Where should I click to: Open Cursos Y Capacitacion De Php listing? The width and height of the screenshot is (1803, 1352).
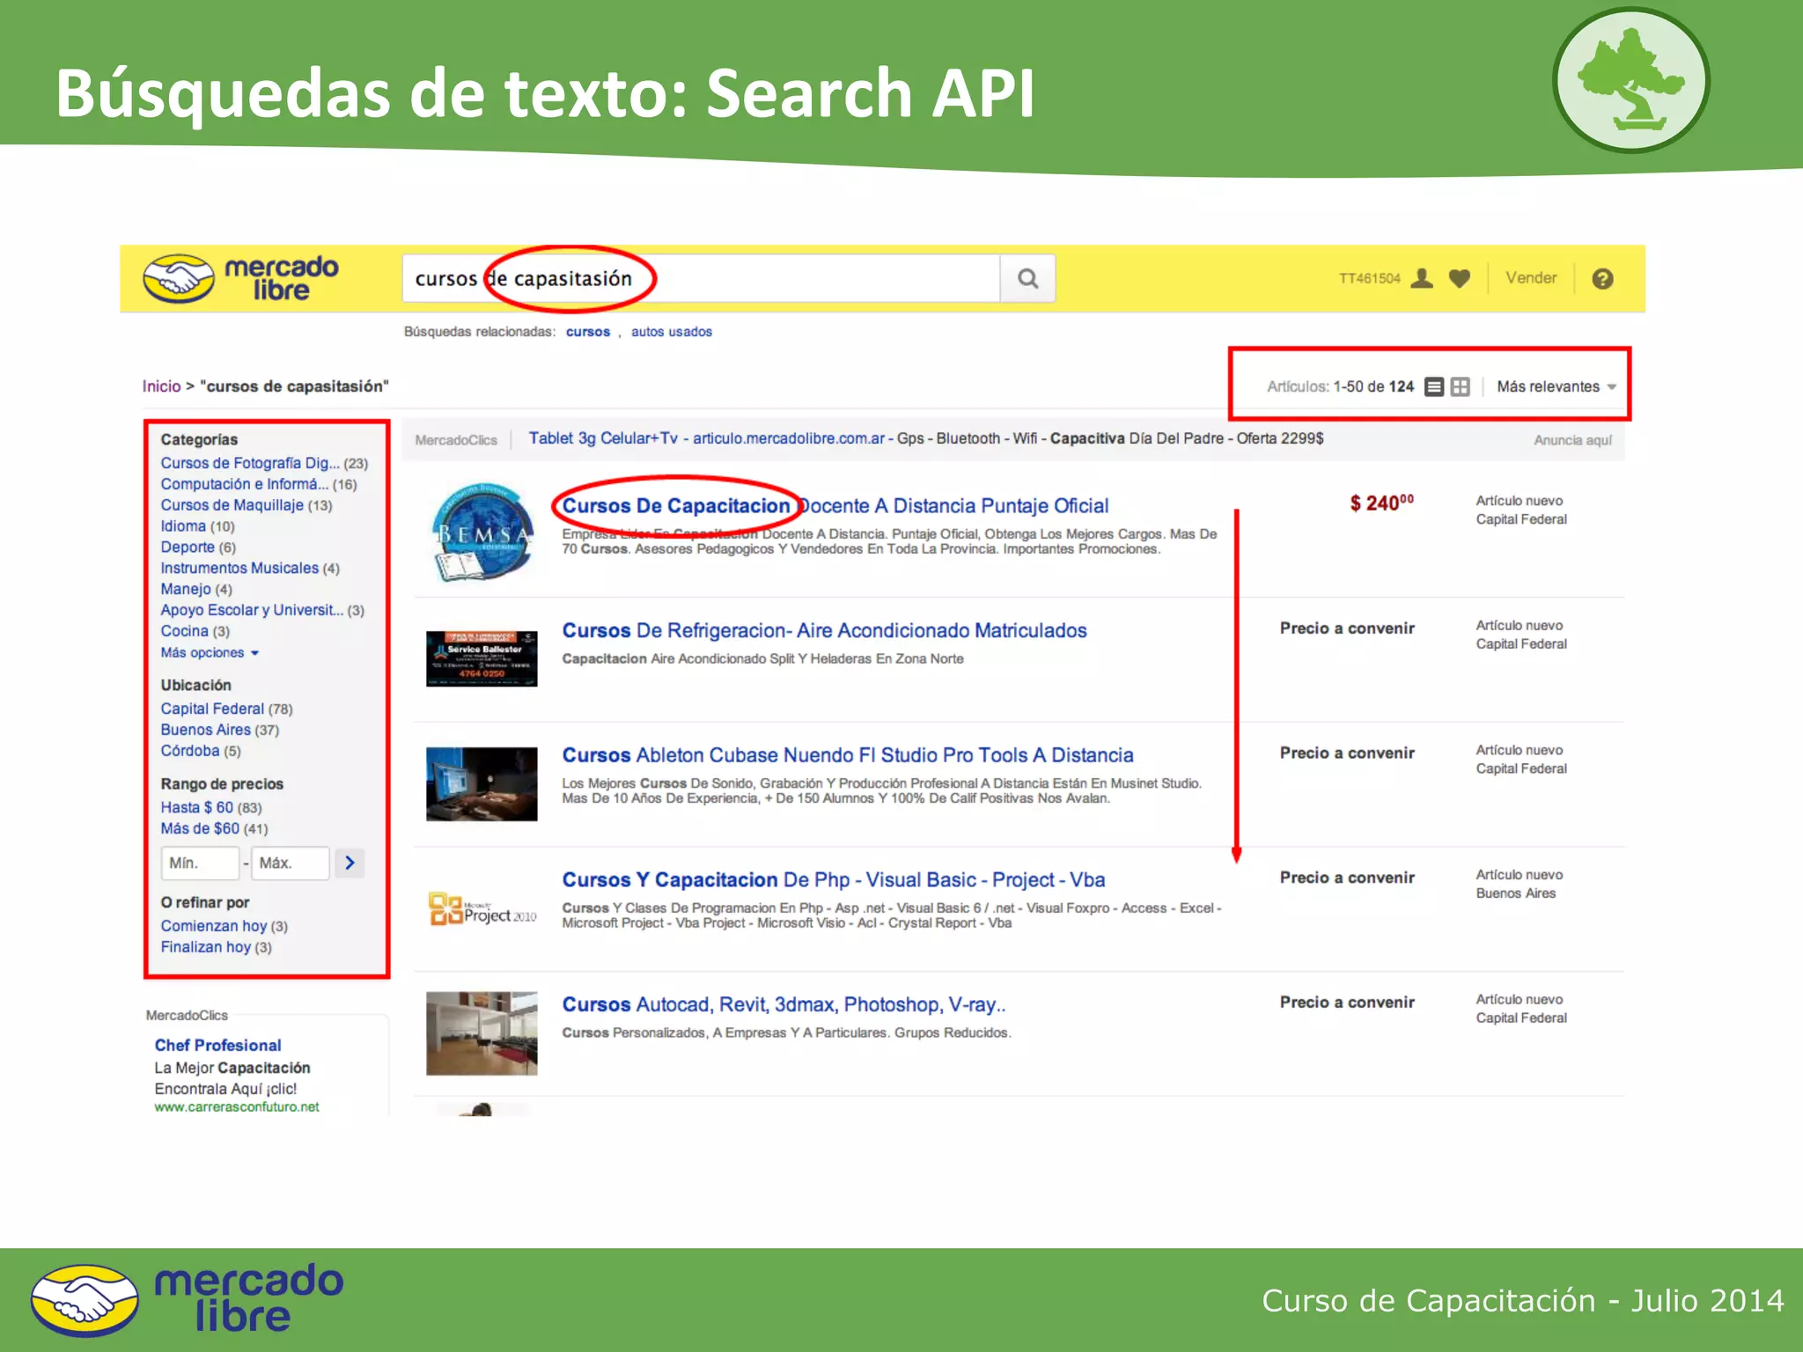click(834, 880)
